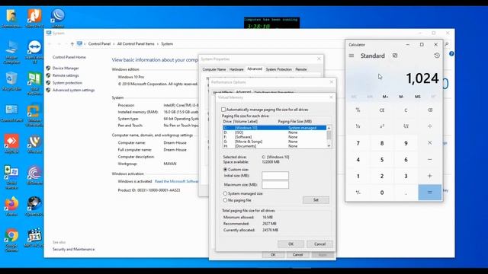This screenshot has height=274, width=488.
Task: Click the Calculator C clear button
Action: [406, 110]
